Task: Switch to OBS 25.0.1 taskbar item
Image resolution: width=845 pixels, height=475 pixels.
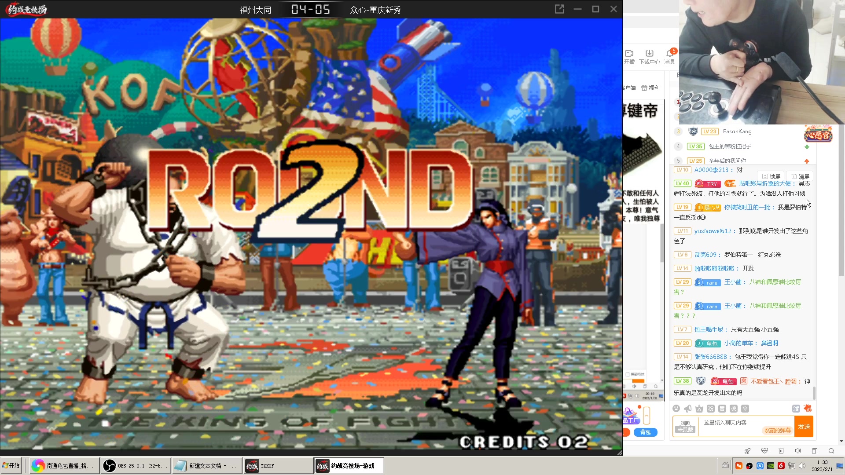Action: coord(135,466)
